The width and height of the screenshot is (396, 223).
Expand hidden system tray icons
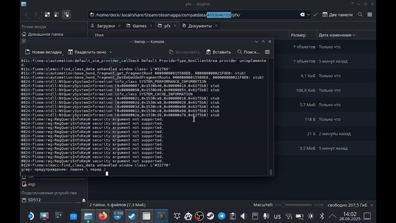(x=332, y=216)
